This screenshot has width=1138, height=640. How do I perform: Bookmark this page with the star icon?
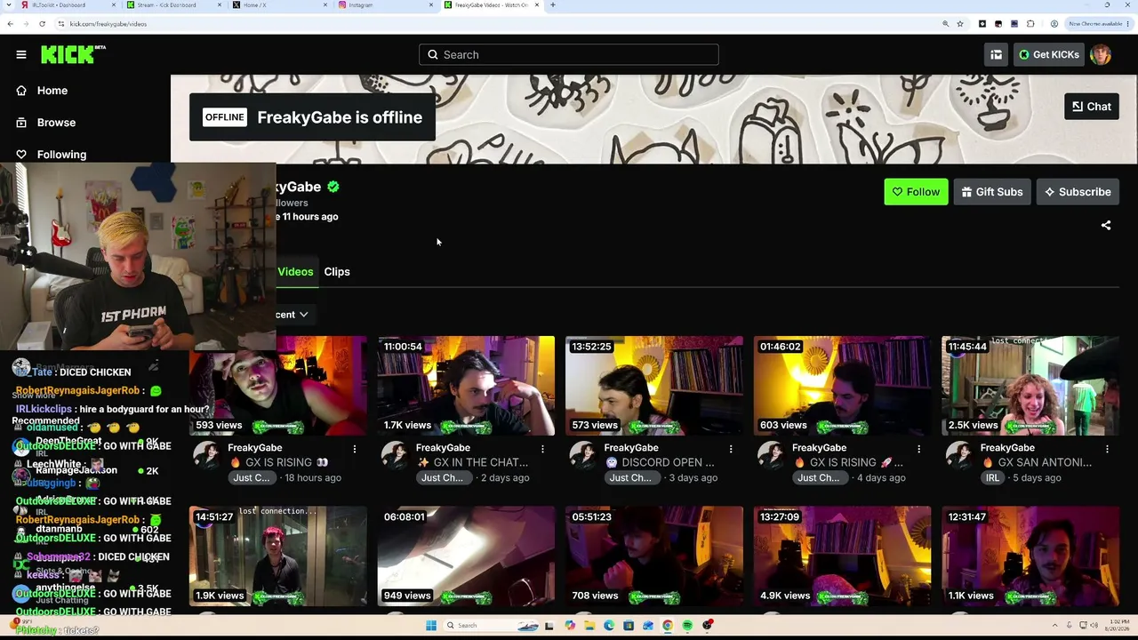coord(960,24)
